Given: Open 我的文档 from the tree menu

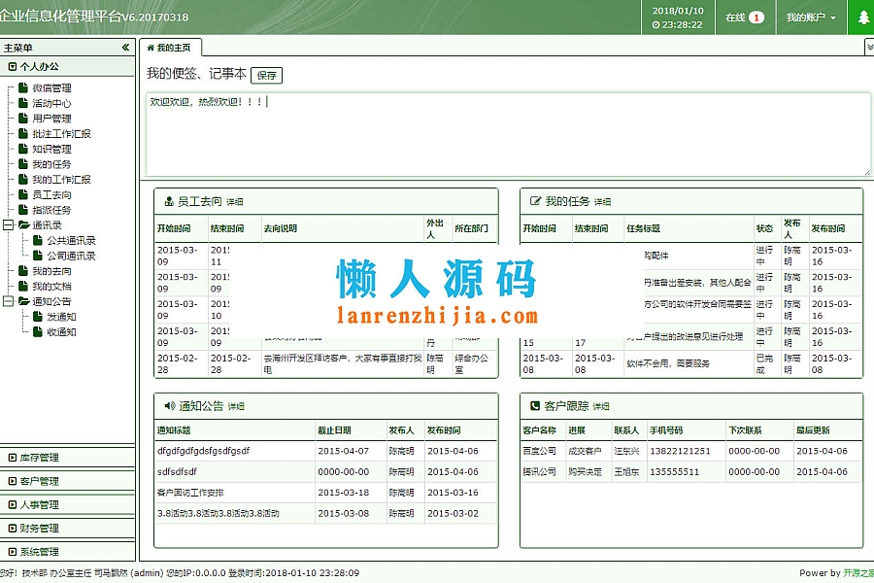Looking at the screenshot, I should click(x=51, y=287).
